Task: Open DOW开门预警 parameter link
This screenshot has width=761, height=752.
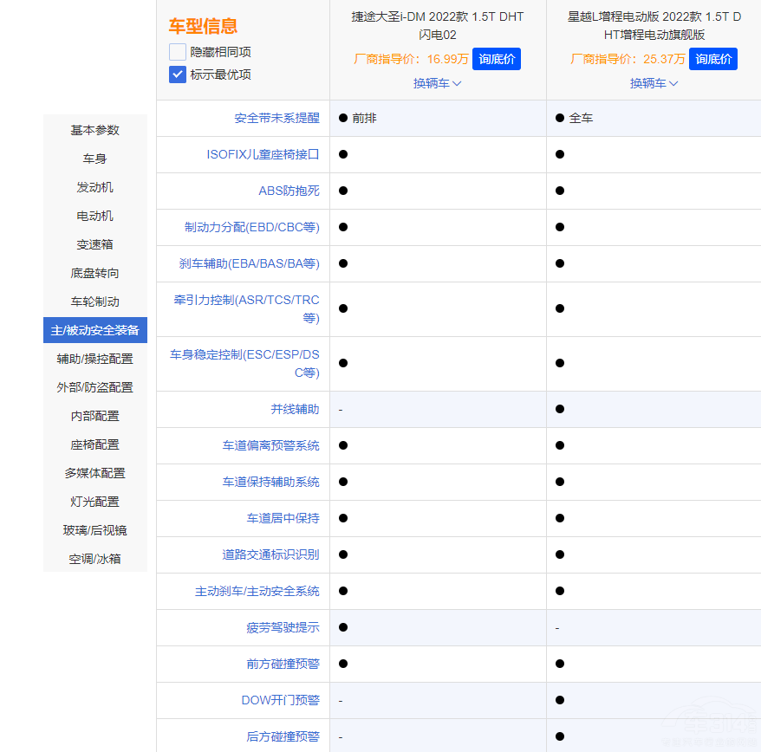Action: [280, 700]
